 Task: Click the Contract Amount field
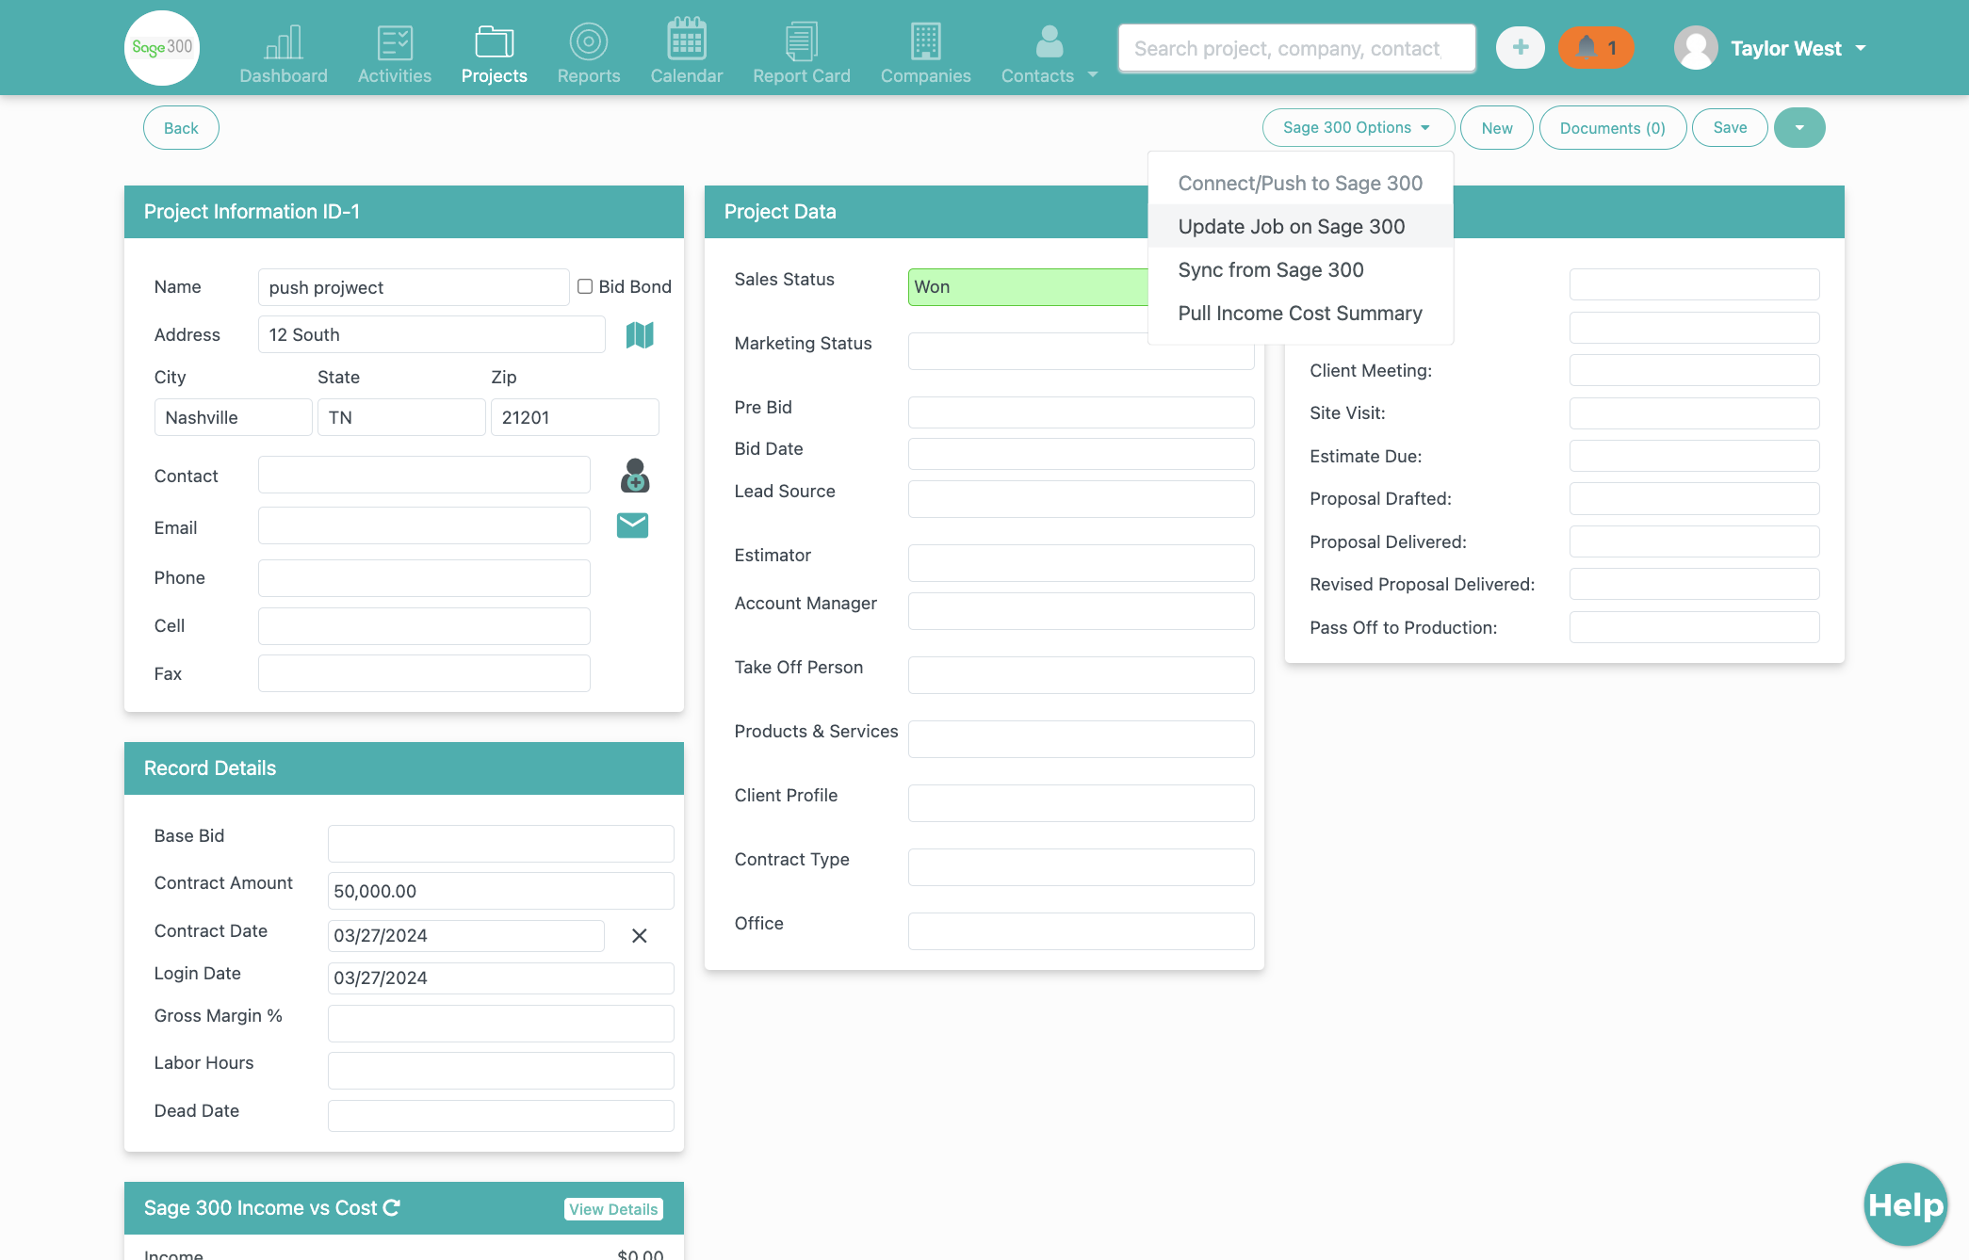[500, 891]
